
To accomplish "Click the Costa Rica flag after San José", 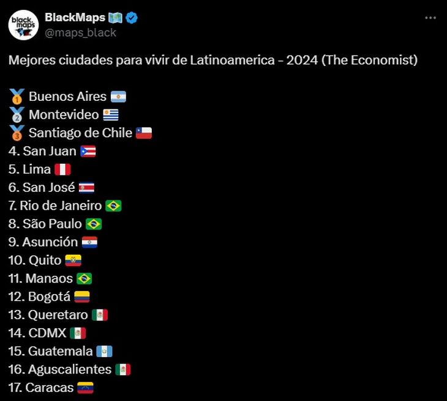I will (x=87, y=188).
